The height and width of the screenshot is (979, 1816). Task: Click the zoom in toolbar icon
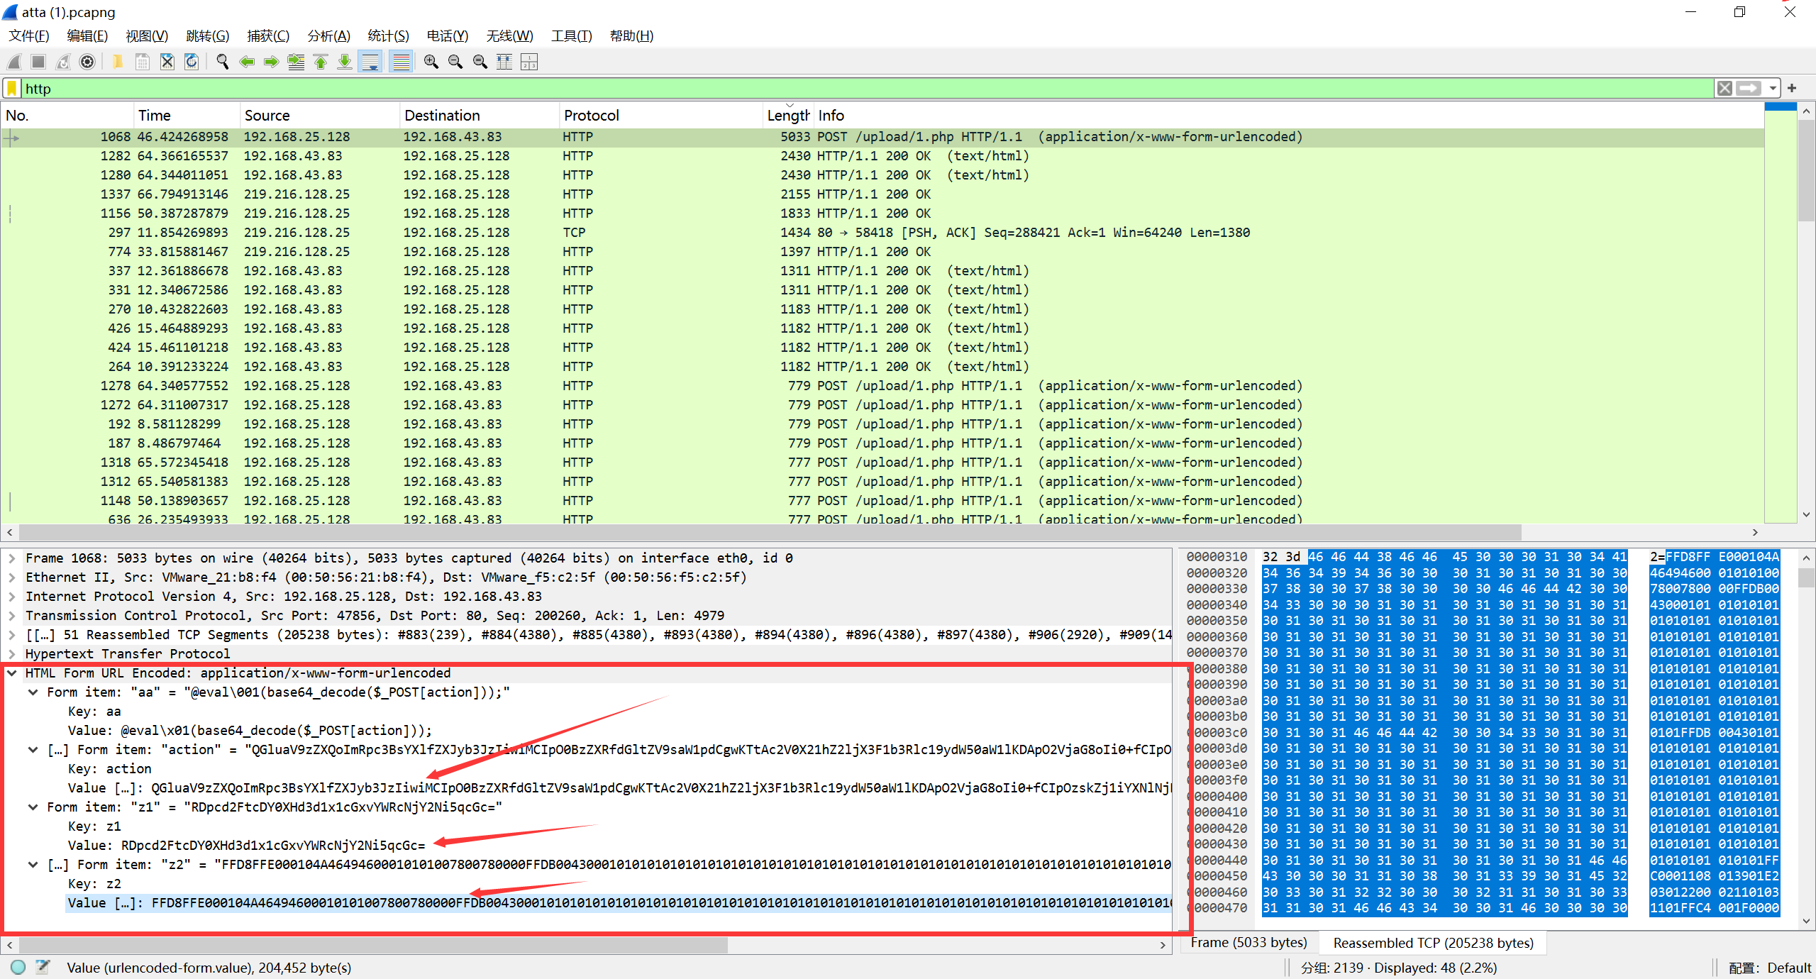pyautogui.click(x=431, y=62)
